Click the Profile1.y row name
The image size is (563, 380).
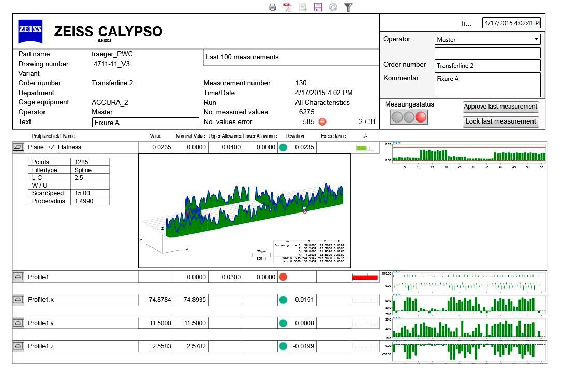tap(41, 323)
